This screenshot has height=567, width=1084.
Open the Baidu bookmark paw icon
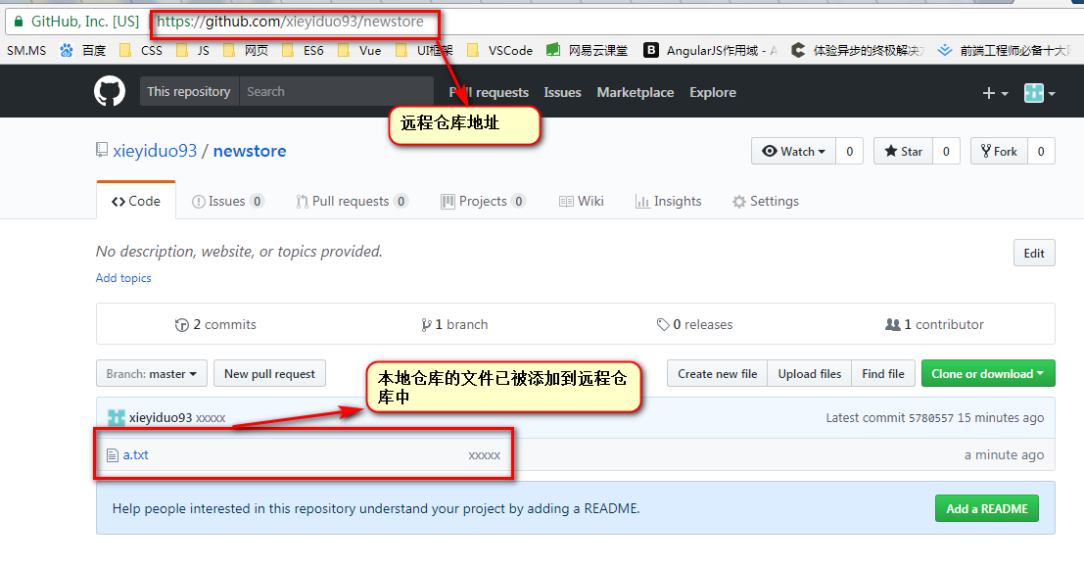point(67,51)
